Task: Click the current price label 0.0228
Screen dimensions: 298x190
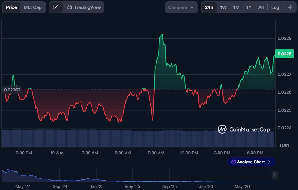Action: tap(284, 54)
